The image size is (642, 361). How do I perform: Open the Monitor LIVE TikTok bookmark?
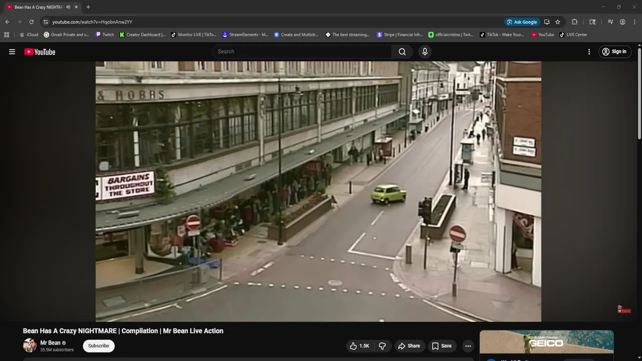pyautogui.click(x=194, y=35)
